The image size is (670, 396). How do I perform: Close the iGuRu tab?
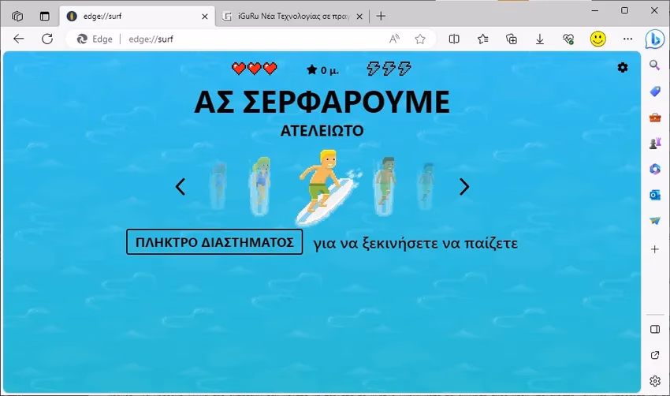click(359, 17)
